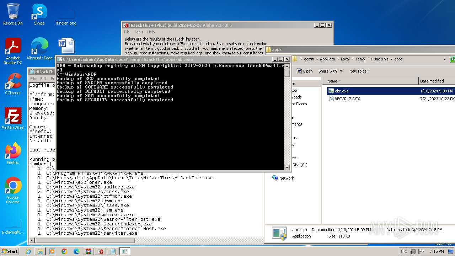
Task: Click abr.exe file icon in list
Action: [331, 91]
